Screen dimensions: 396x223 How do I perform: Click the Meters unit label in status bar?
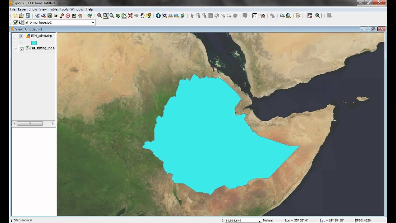click(268, 221)
